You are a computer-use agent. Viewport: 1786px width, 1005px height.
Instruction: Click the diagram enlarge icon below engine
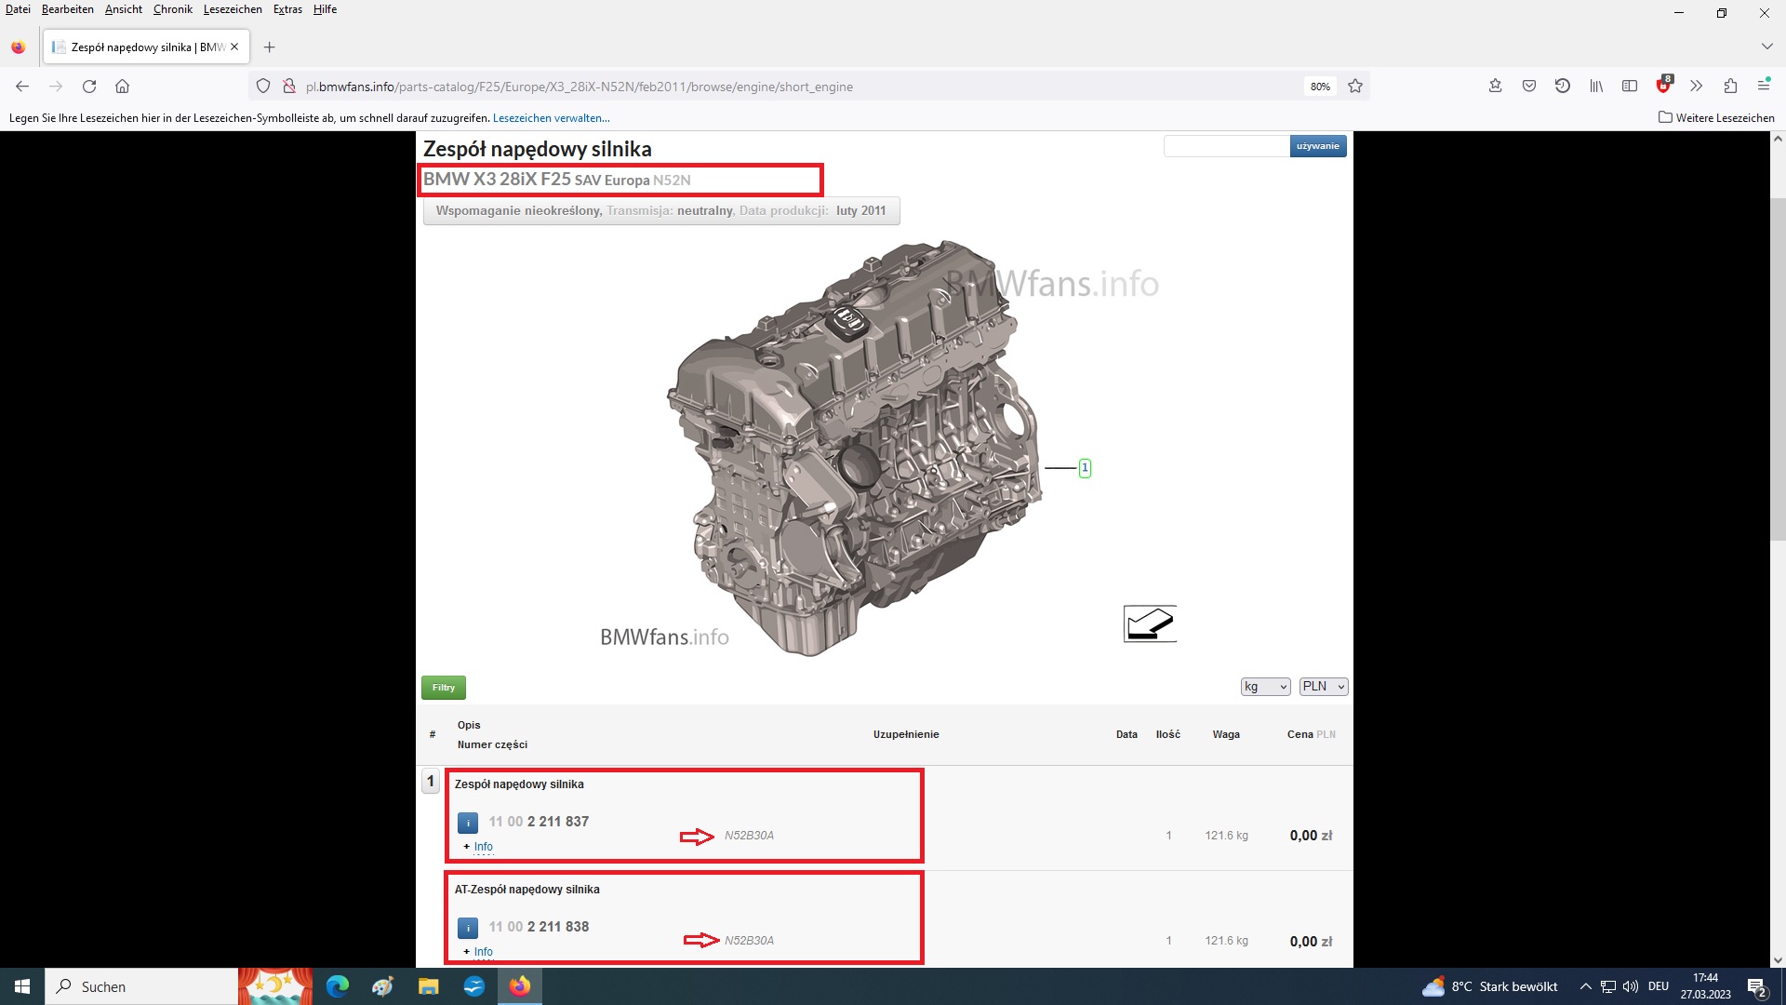pos(1150,623)
